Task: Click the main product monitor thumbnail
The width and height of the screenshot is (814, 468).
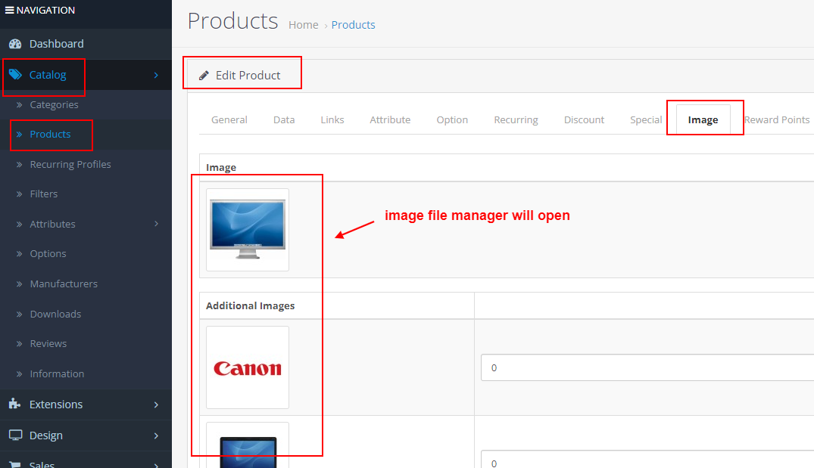Action: click(247, 229)
